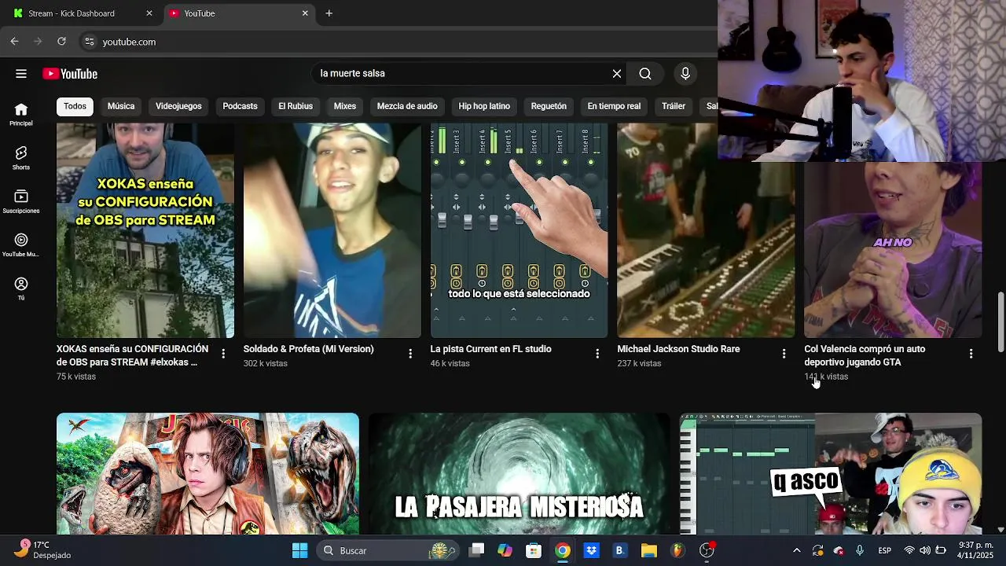Open title Col Valencia compró un auto deportivo
The width and height of the screenshot is (1006, 566).
(x=865, y=355)
